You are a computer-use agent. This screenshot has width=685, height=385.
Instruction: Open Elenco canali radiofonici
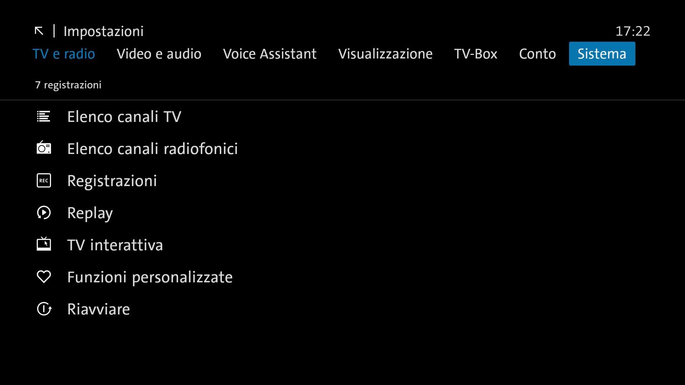click(x=152, y=149)
